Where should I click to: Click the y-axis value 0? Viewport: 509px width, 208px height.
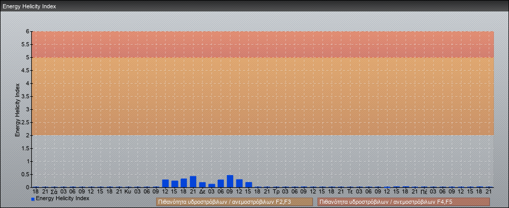(28, 187)
